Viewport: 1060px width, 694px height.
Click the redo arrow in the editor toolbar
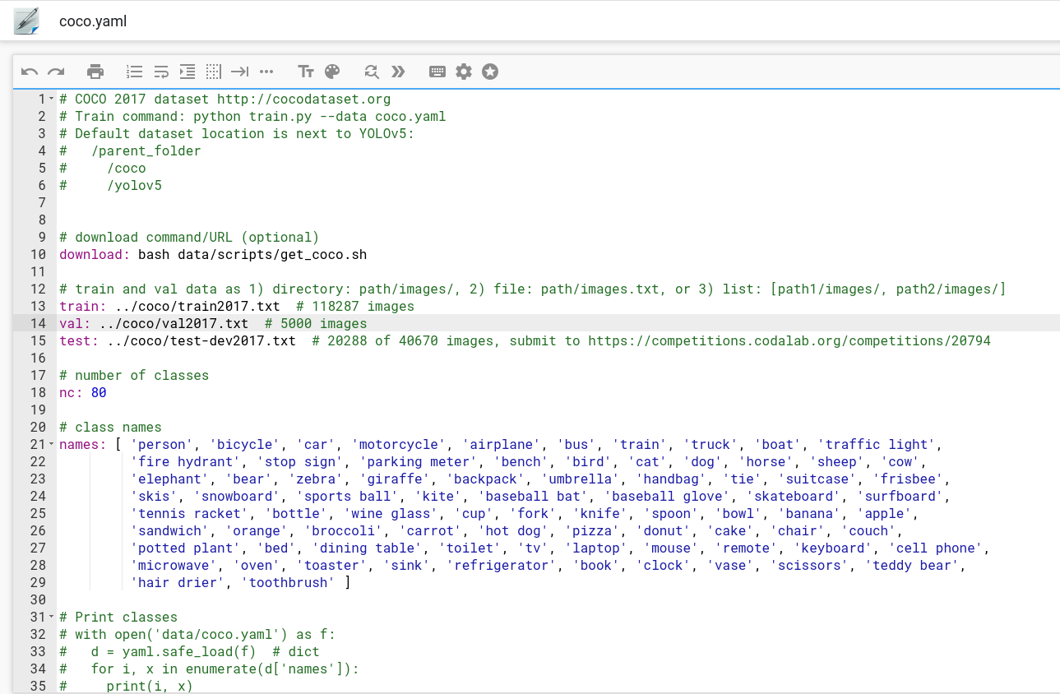pos(56,72)
